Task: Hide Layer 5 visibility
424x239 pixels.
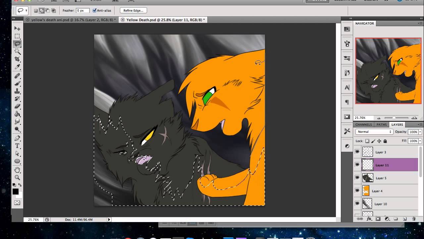Action: point(357,178)
